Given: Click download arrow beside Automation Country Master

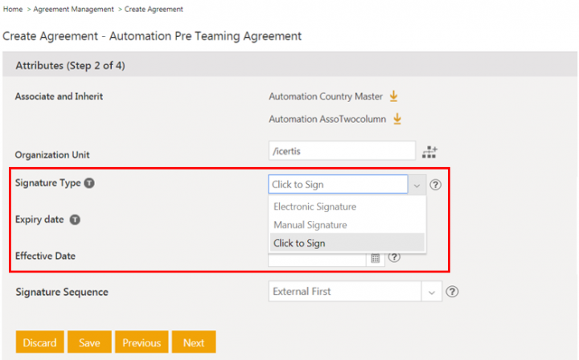Looking at the screenshot, I should point(393,96).
